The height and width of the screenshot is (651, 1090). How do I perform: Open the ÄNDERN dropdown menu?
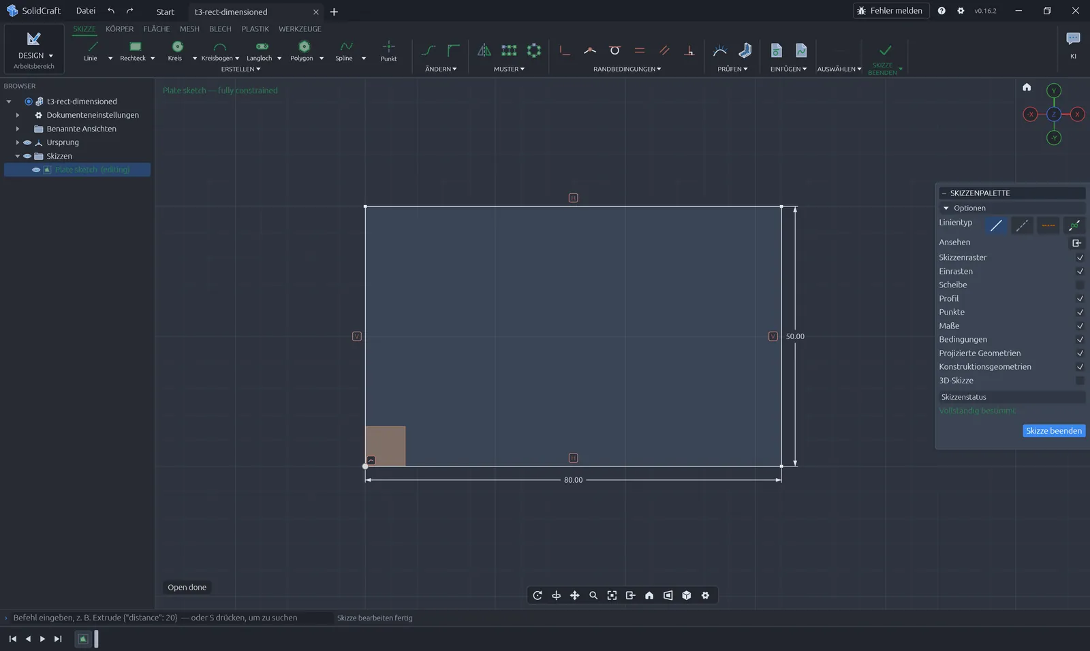[x=441, y=69]
